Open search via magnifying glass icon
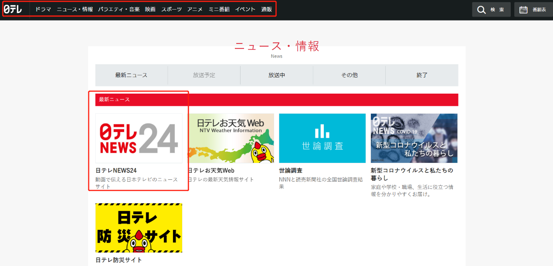Viewport: 553px width, 266px height. point(481,10)
